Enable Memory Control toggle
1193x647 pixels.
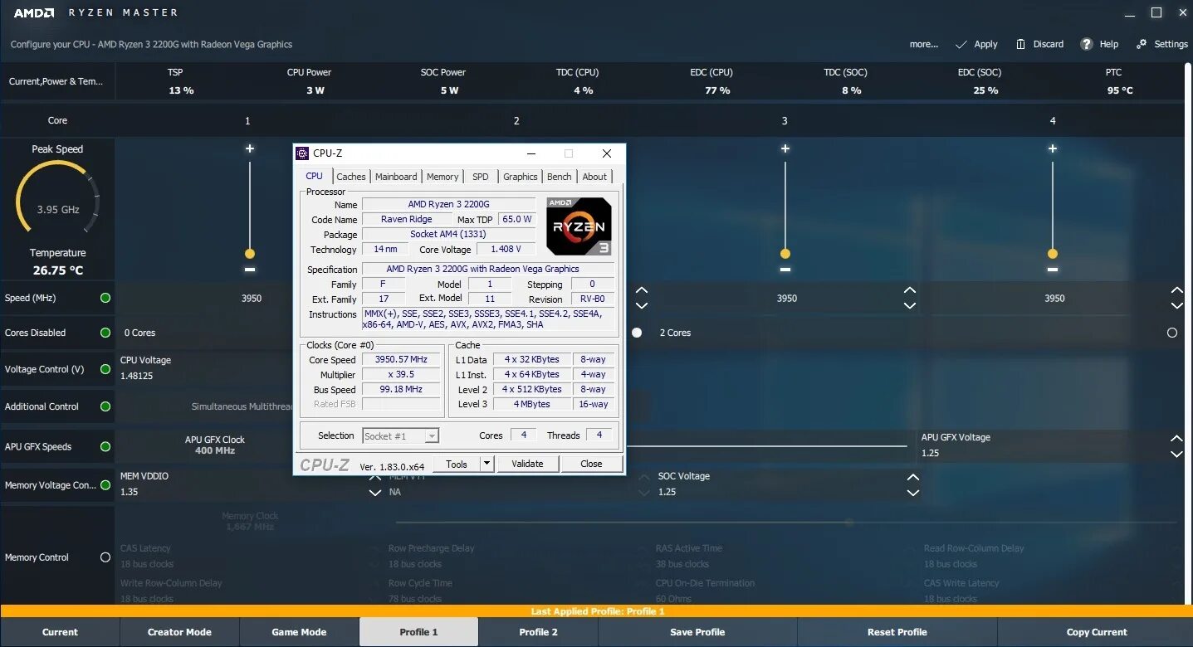(105, 557)
